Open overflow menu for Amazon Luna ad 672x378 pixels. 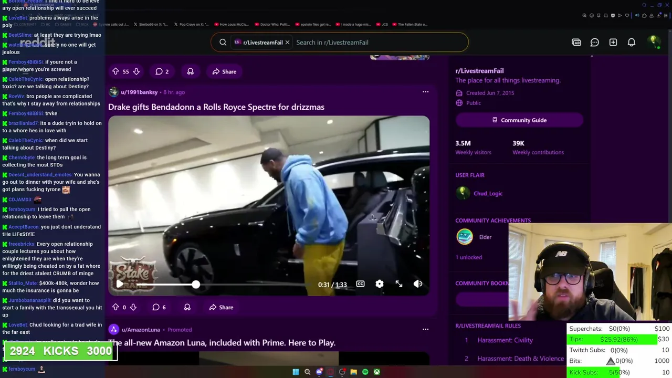click(425, 330)
